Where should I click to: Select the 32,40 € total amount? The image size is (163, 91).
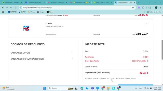(x=144, y=73)
